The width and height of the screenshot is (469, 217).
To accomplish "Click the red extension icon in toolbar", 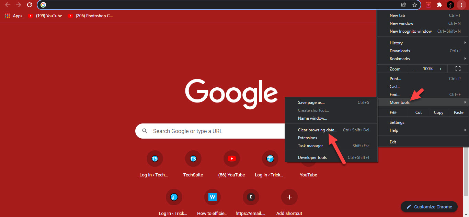I will (x=428, y=5).
